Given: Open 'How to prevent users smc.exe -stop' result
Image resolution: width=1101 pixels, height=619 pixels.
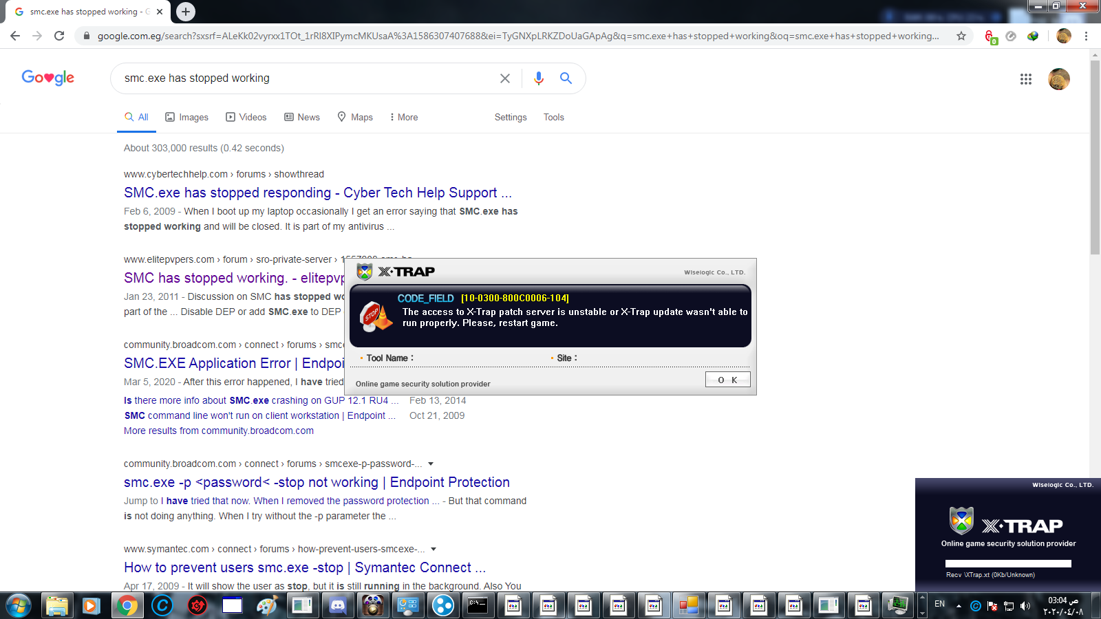Looking at the screenshot, I should coord(305,567).
